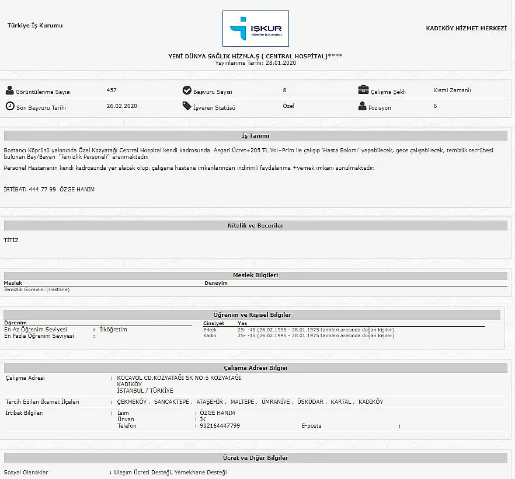Click the view count value 457
Viewport: 515px width, 479px height.
[x=112, y=90]
